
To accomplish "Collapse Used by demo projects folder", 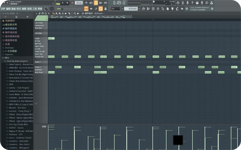I will (17, 61).
